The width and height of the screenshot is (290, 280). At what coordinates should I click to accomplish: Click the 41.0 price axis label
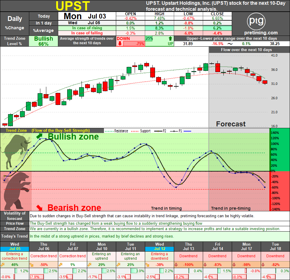(274, 55)
